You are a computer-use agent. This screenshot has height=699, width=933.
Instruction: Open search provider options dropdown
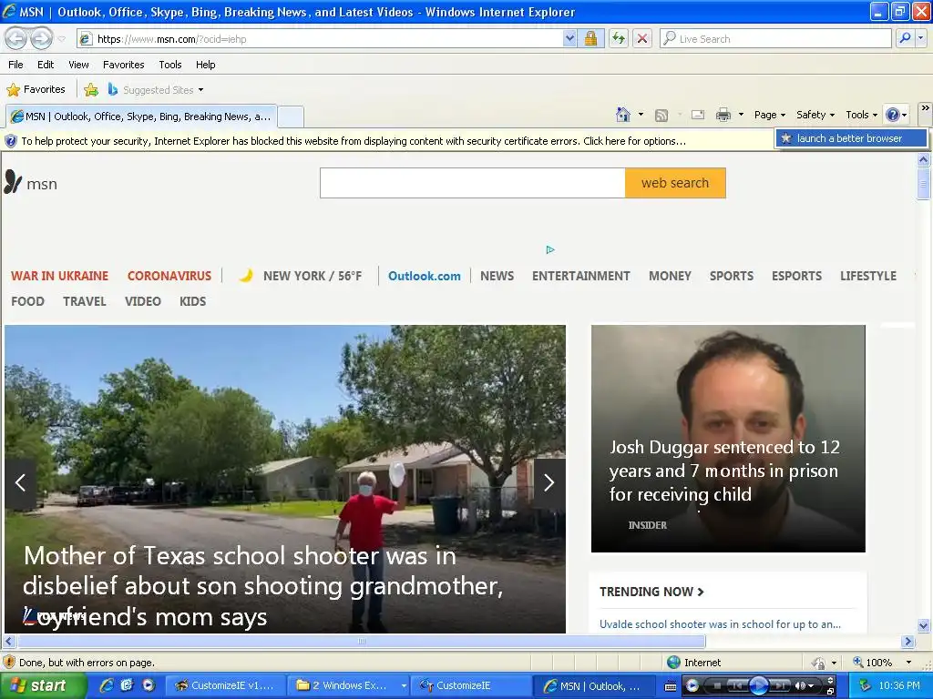[x=920, y=38]
